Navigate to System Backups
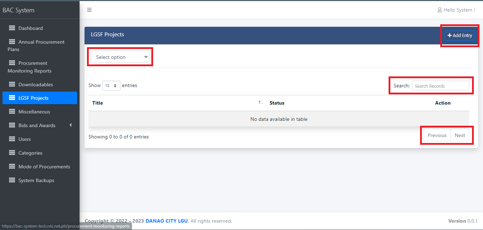The width and height of the screenshot is (483, 230). 40,180
